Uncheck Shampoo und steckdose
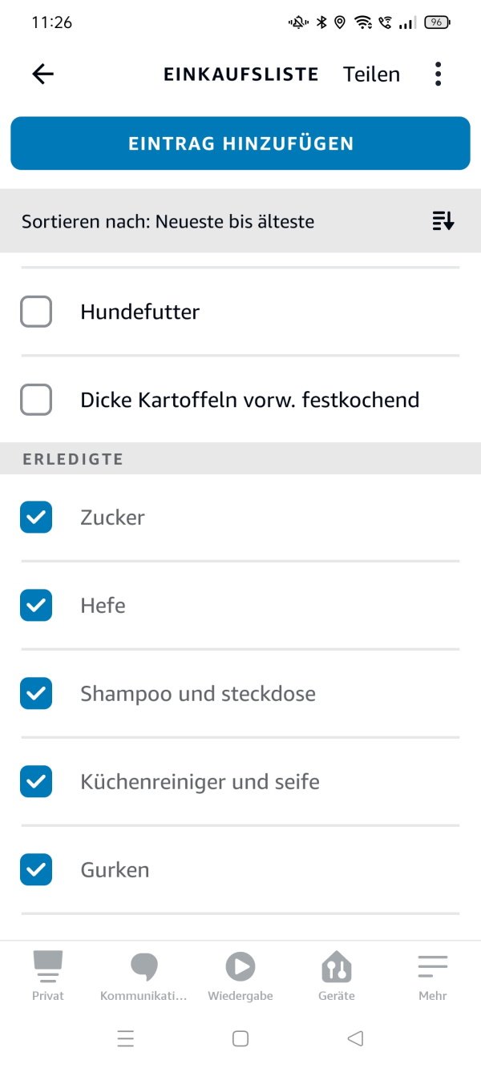The width and height of the screenshot is (481, 1068). 35,693
